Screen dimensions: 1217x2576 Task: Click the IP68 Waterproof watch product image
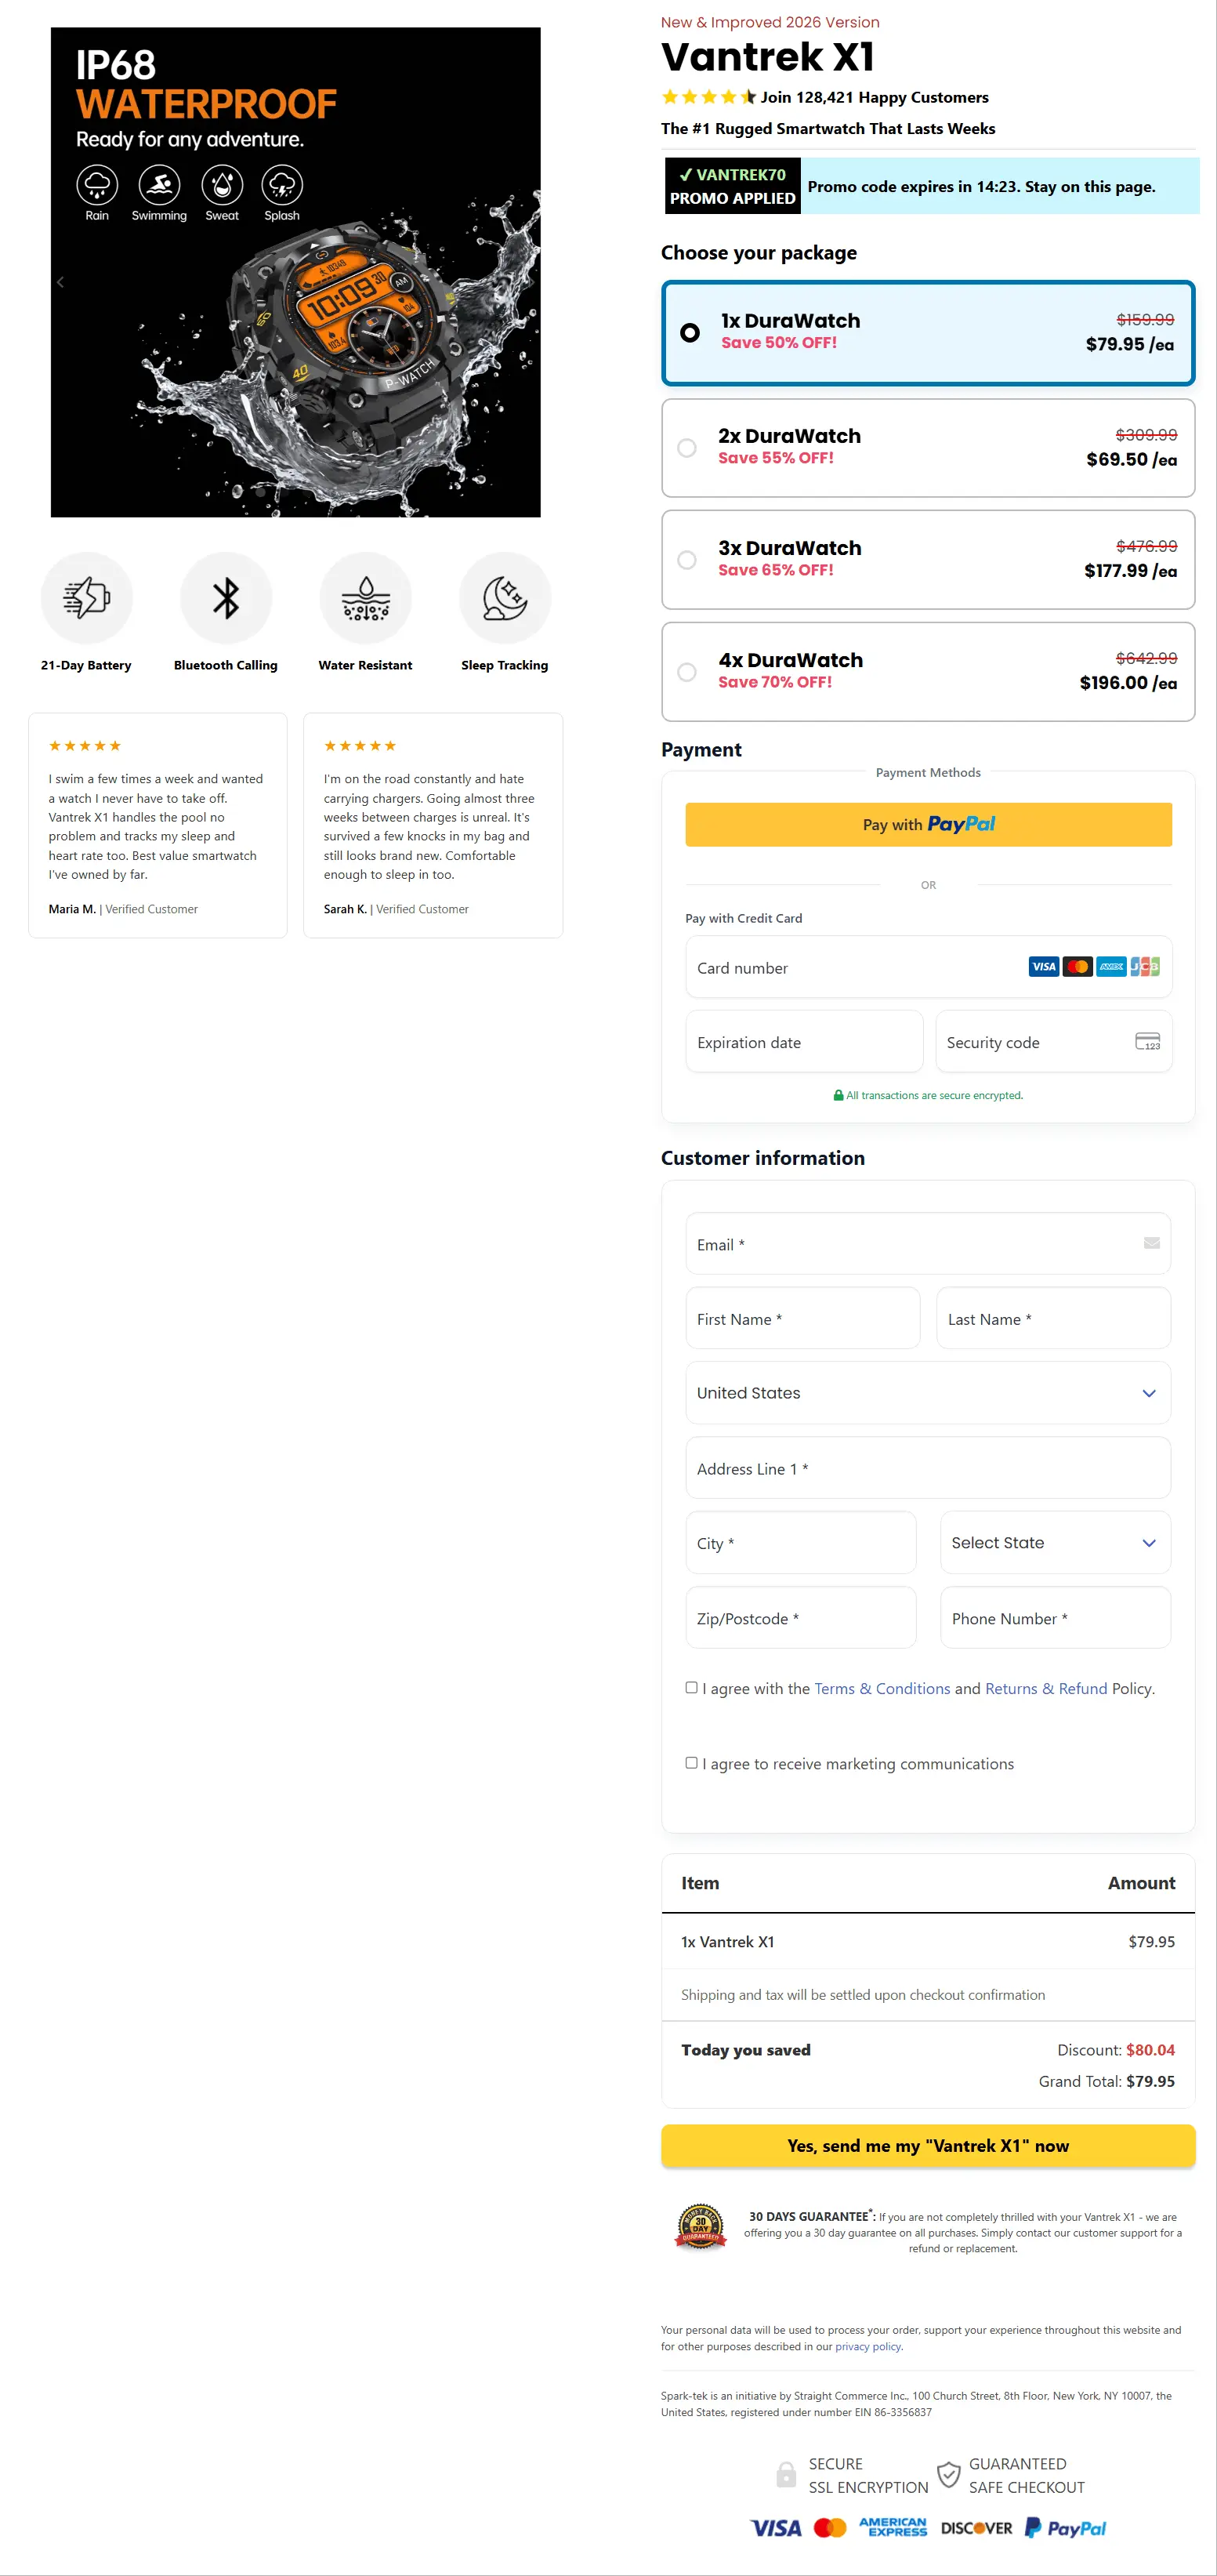(296, 272)
